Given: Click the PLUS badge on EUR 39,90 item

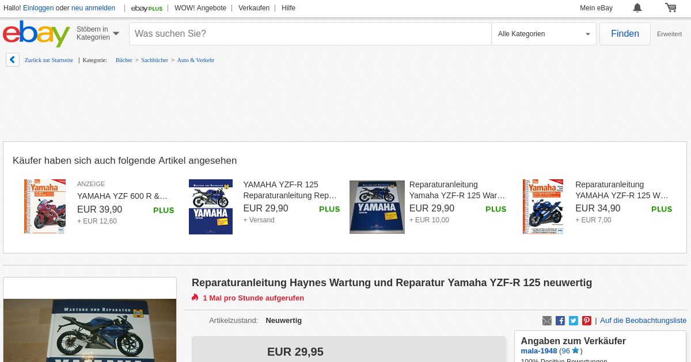Looking at the screenshot, I should [164, 210].
